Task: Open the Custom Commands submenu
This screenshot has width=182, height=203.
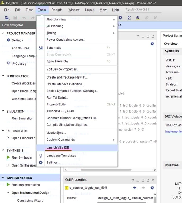Action: (x=77, y=140)
